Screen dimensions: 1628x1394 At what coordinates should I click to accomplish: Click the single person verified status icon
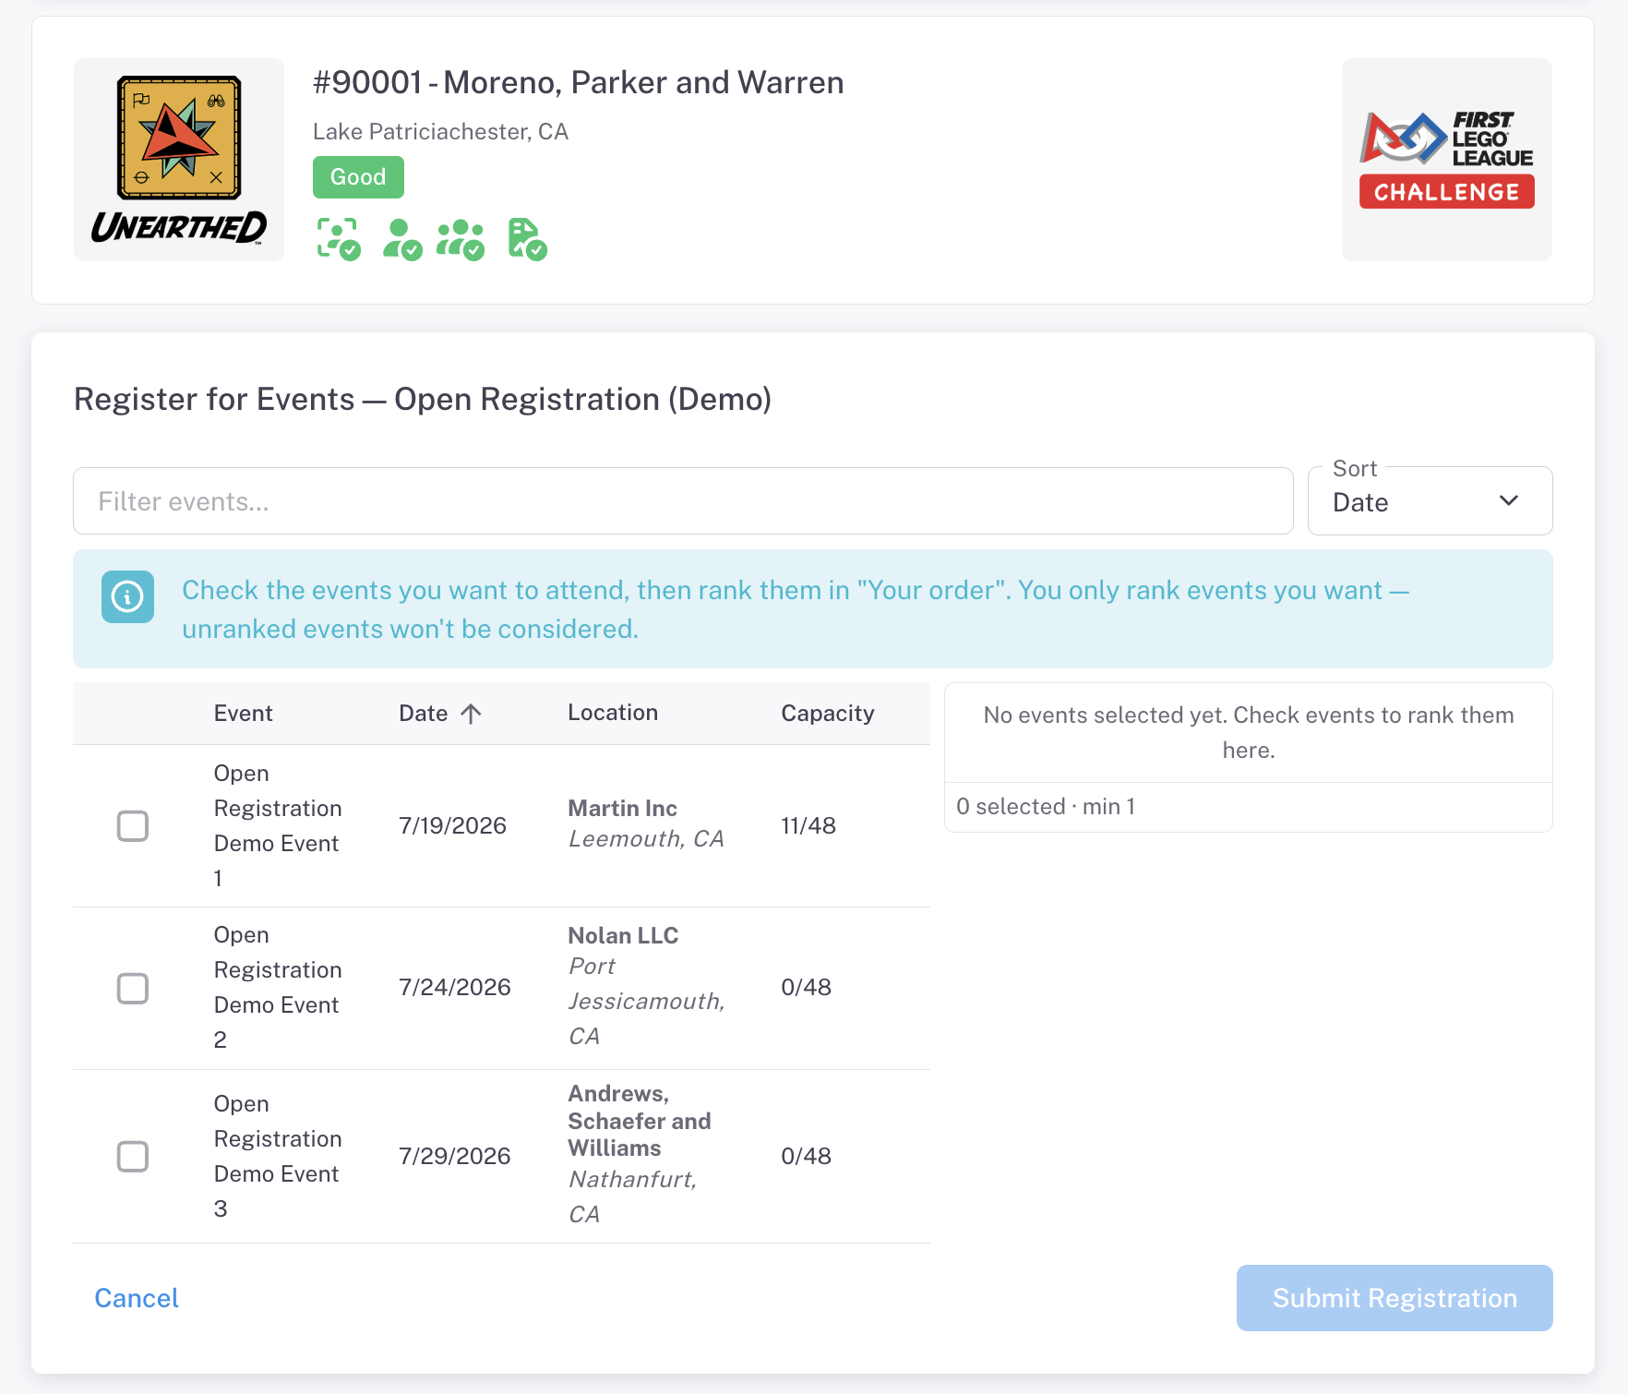[x=402, y=239]
